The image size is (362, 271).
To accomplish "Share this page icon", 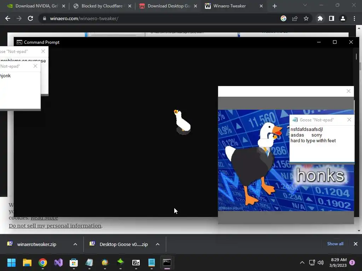I will (295, 18).
